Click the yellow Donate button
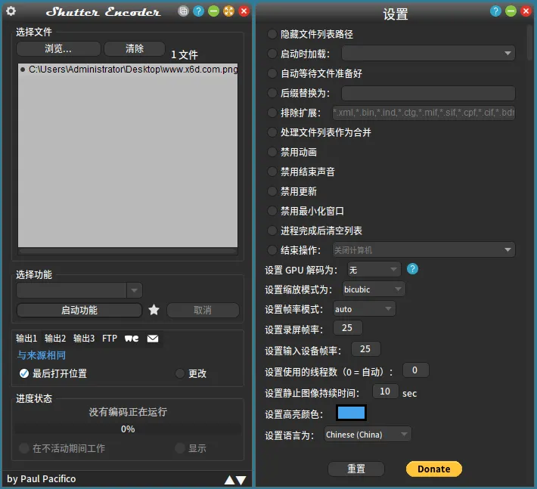537x489 pixels. tap(433, 469)
